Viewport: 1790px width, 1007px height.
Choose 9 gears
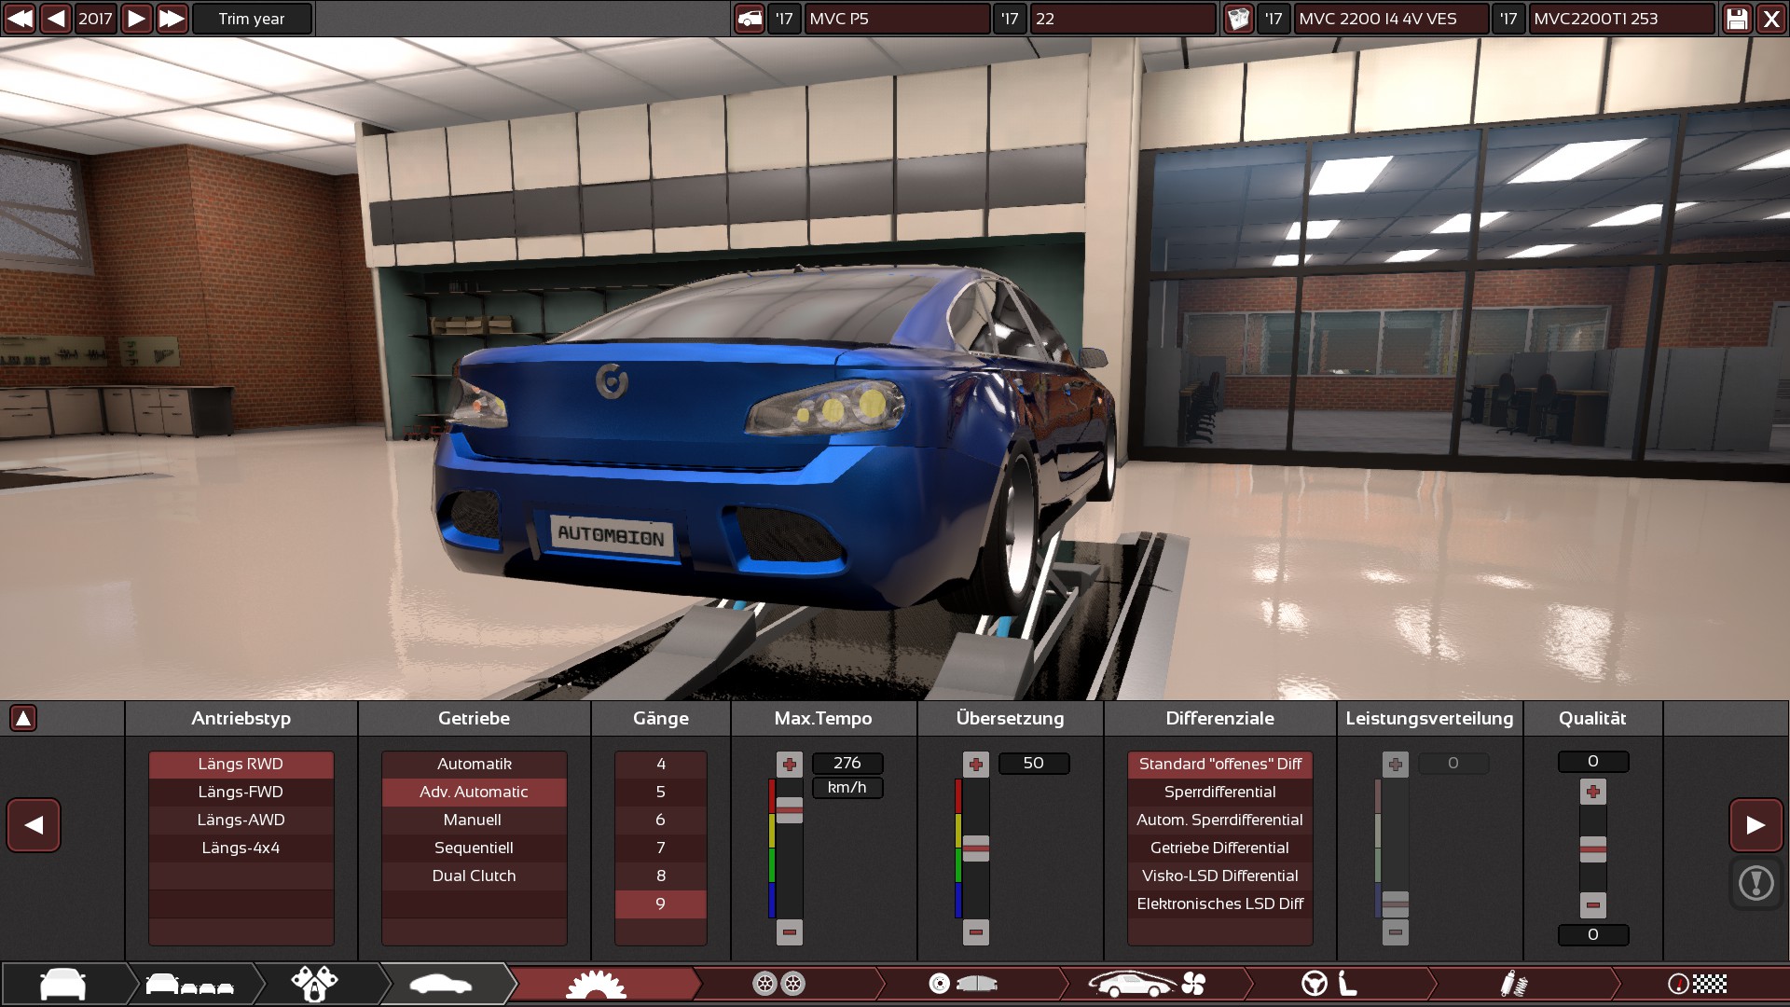[660, 904]
